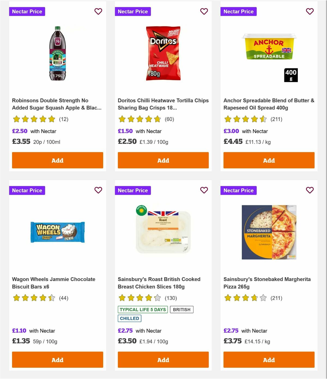Click the Nectar Price badge on Wagon Wheels
The image size is (327, 379).
[x=27, y=190]
